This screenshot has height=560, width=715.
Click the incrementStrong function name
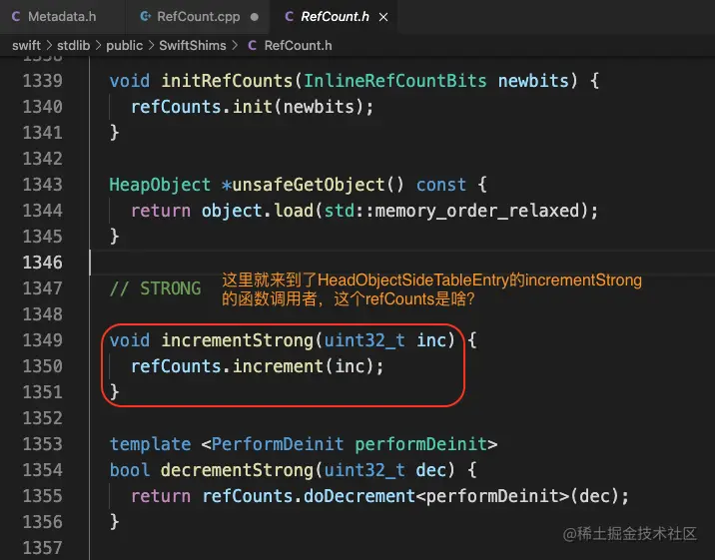tap(237, 340)
